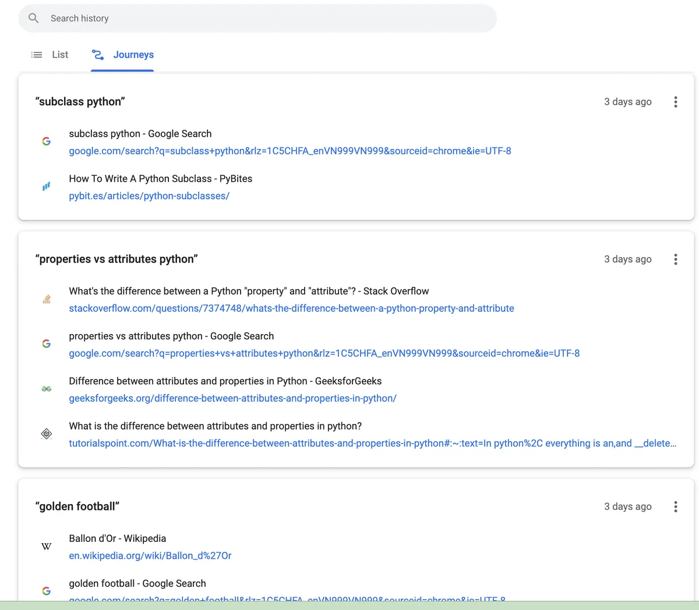Click the "properties vs attributes python" heading

point(116,259)
